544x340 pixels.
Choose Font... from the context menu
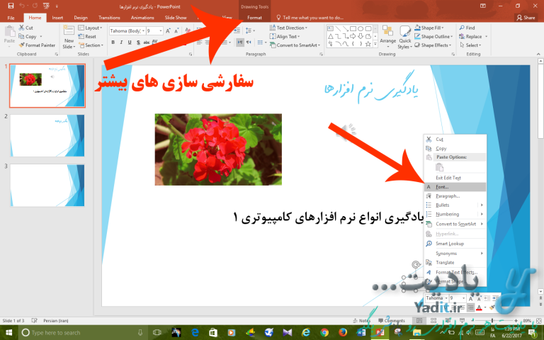pyautogui.click(x=455, y=187)
